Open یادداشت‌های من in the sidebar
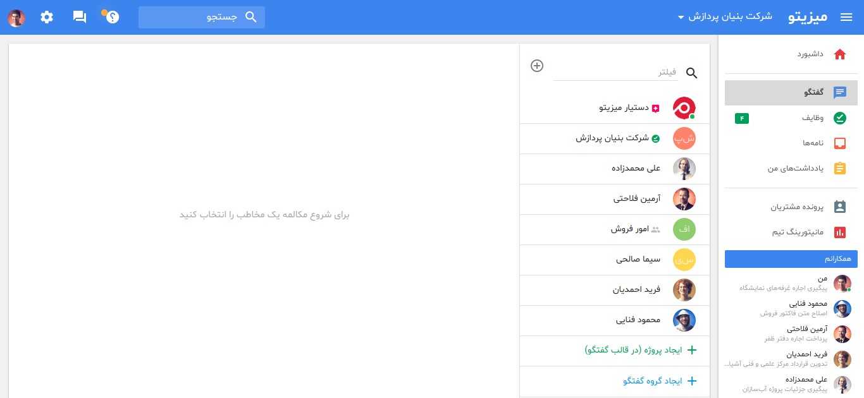 (x=791, y=169)
